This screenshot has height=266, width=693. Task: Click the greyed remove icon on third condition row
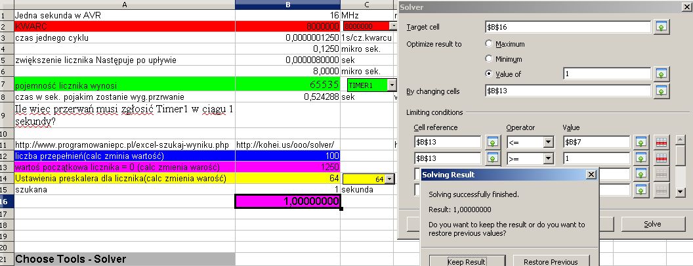(661, 174)
